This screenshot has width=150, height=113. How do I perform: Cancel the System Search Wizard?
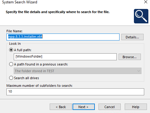(x=109, y=107)
